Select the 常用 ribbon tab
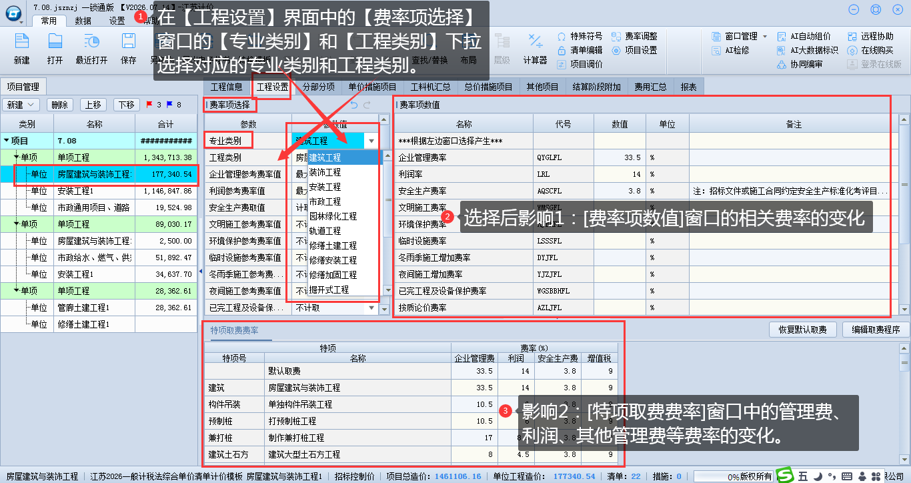The image size is (911, 483). (49, 21)
